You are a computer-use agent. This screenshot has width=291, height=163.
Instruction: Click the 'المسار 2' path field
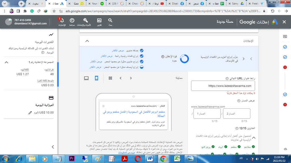click(x=237, y=113)
